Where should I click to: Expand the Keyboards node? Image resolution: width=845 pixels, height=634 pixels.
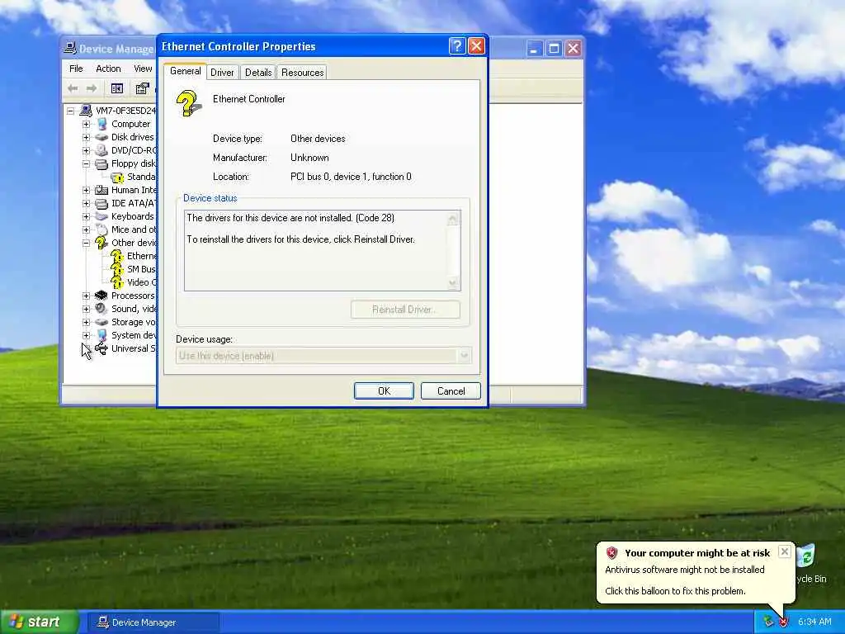[x=86, y=216]
